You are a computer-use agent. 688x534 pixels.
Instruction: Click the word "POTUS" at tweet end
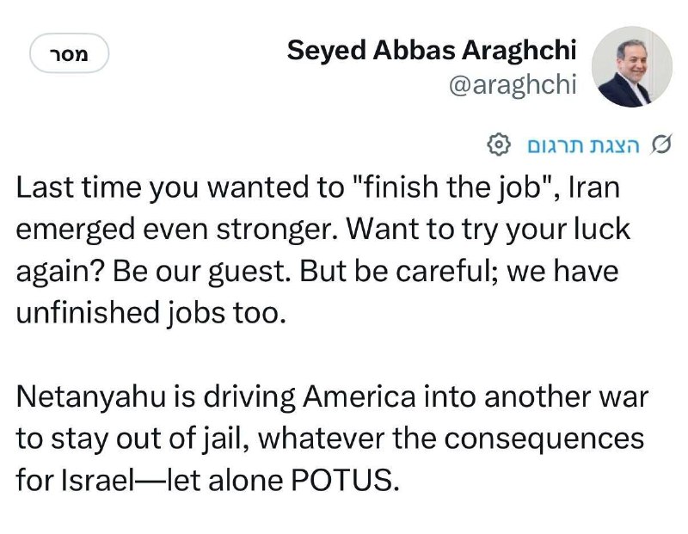tap(346, 480)
